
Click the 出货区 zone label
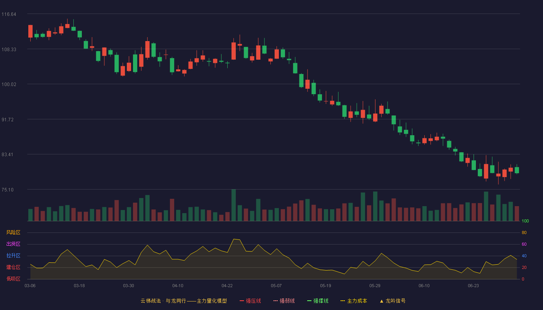click(x=14, y=244)
